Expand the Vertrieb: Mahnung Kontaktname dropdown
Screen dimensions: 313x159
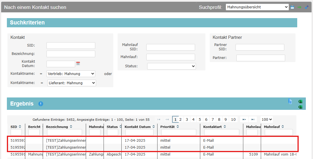point(71,74)
